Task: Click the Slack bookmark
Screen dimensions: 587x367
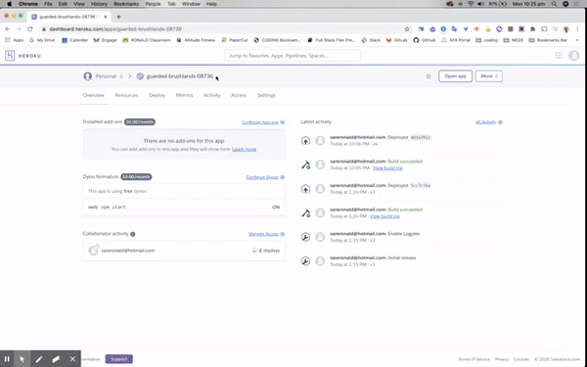Action: pyautogui.click(x=371, y=40)
